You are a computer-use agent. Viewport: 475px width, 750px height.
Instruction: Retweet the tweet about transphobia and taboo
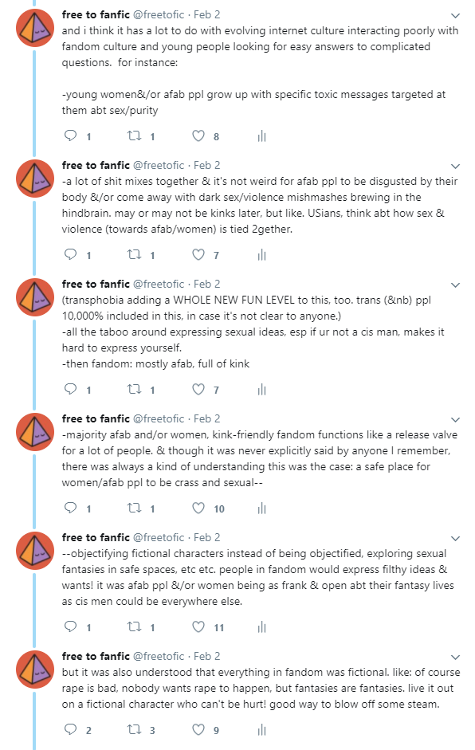134,390
